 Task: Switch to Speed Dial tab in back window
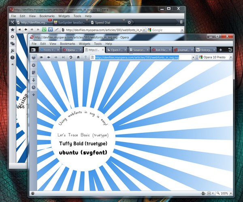[108, 22]
